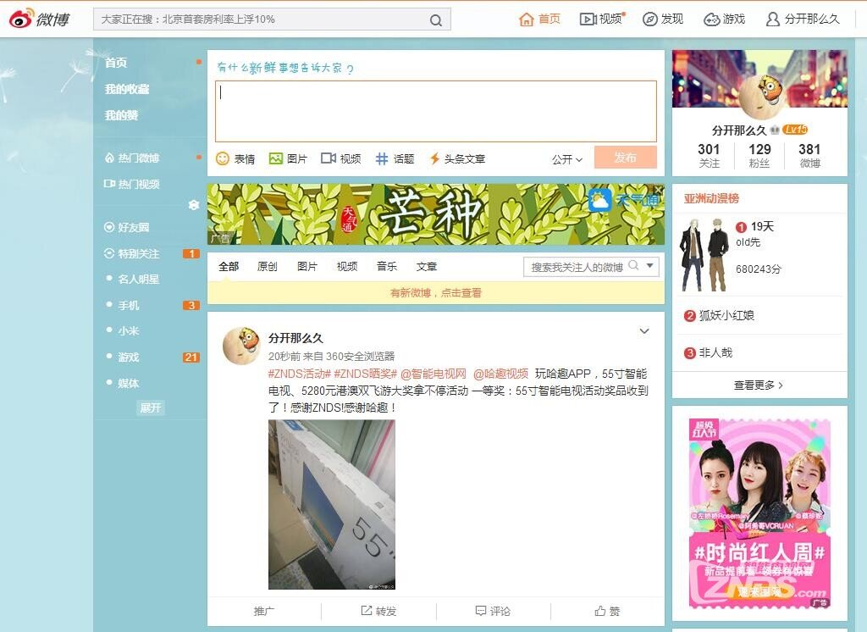Click the 推广 promote button under the post

[x=264, y=611]
